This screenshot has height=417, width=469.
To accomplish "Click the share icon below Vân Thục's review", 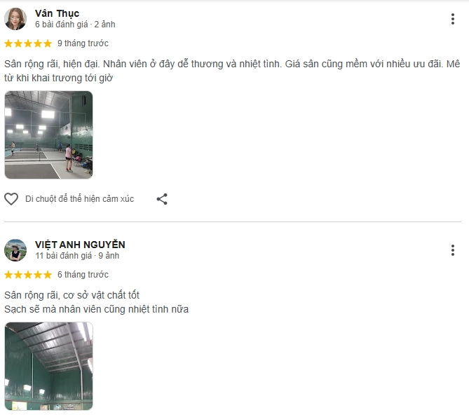I will pos(162,199).
